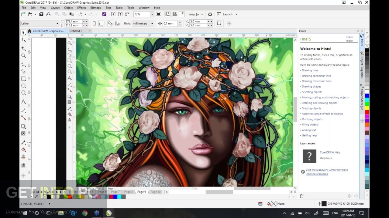Choose the Interactive Fill tool
Viewport: 389px width, 218px height.
click(x=23, y=150)
